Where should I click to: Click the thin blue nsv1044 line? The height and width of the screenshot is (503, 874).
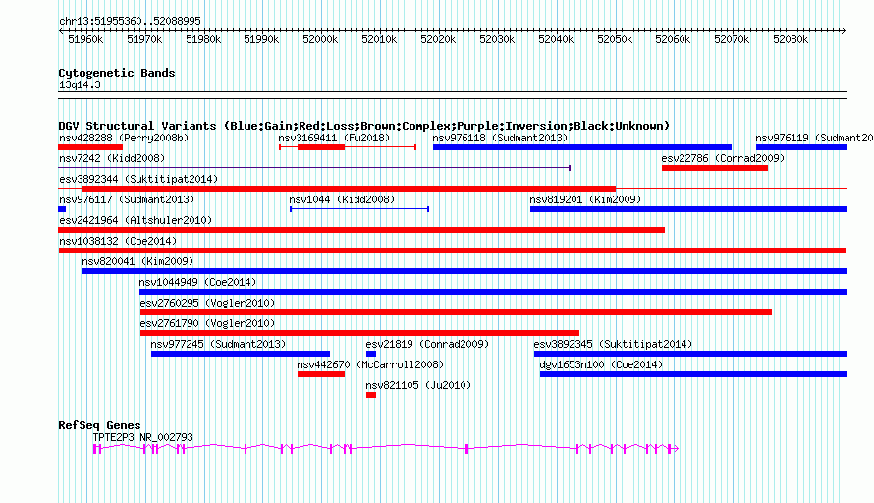[x=359, y=209]
